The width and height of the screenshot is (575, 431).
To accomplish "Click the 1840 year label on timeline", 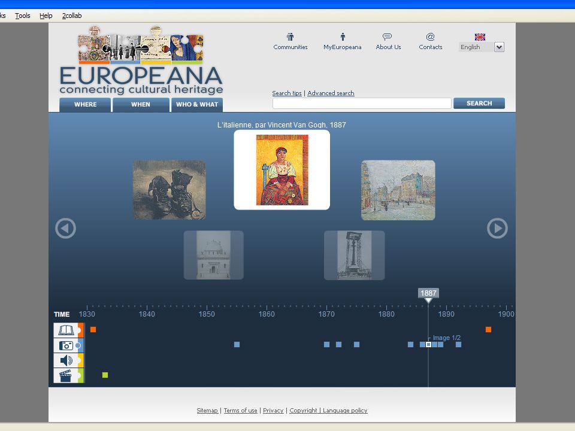I will [147, 314].
